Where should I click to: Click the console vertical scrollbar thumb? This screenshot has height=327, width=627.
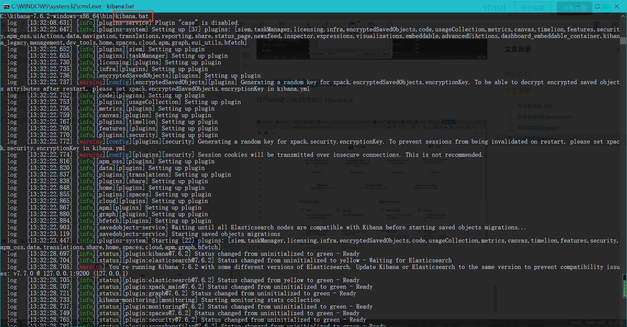(x=623, y=41)
